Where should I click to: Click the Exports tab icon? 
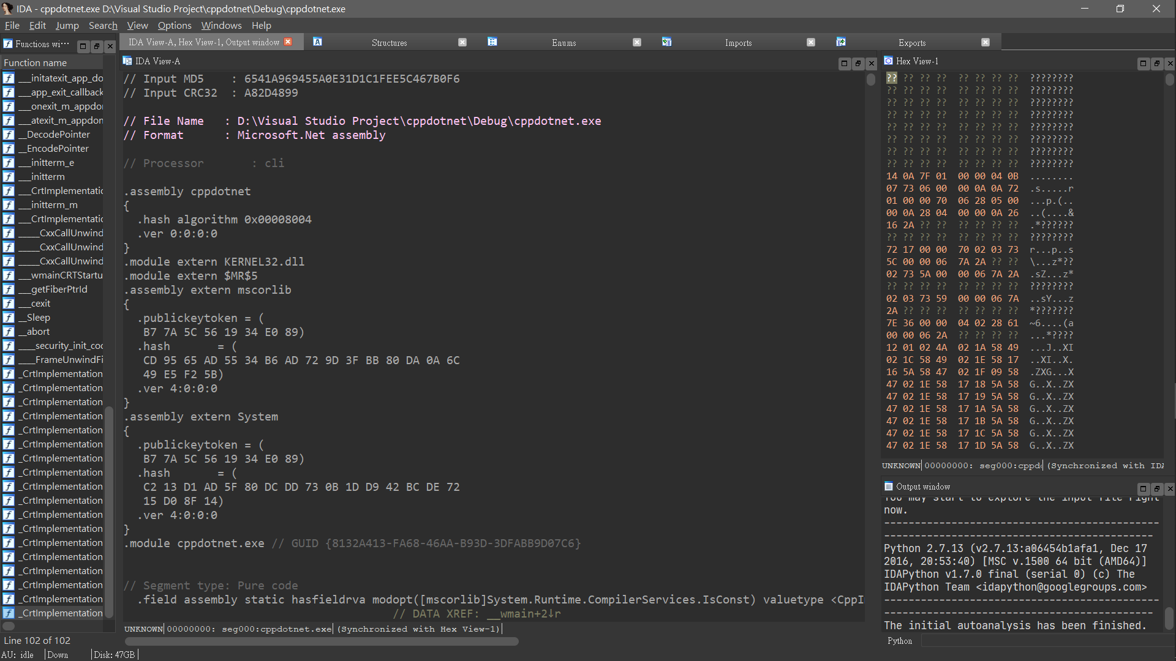pyautogui.click(x=841, y=42)
